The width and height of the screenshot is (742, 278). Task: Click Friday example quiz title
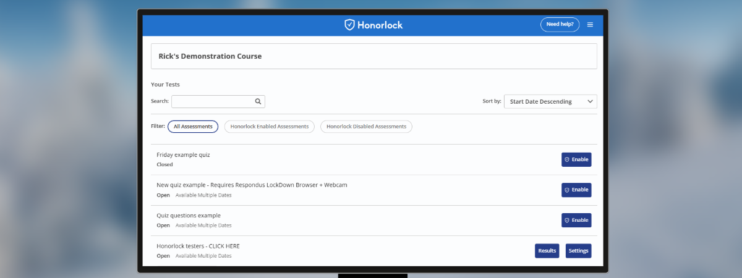(x=183, y=154)
